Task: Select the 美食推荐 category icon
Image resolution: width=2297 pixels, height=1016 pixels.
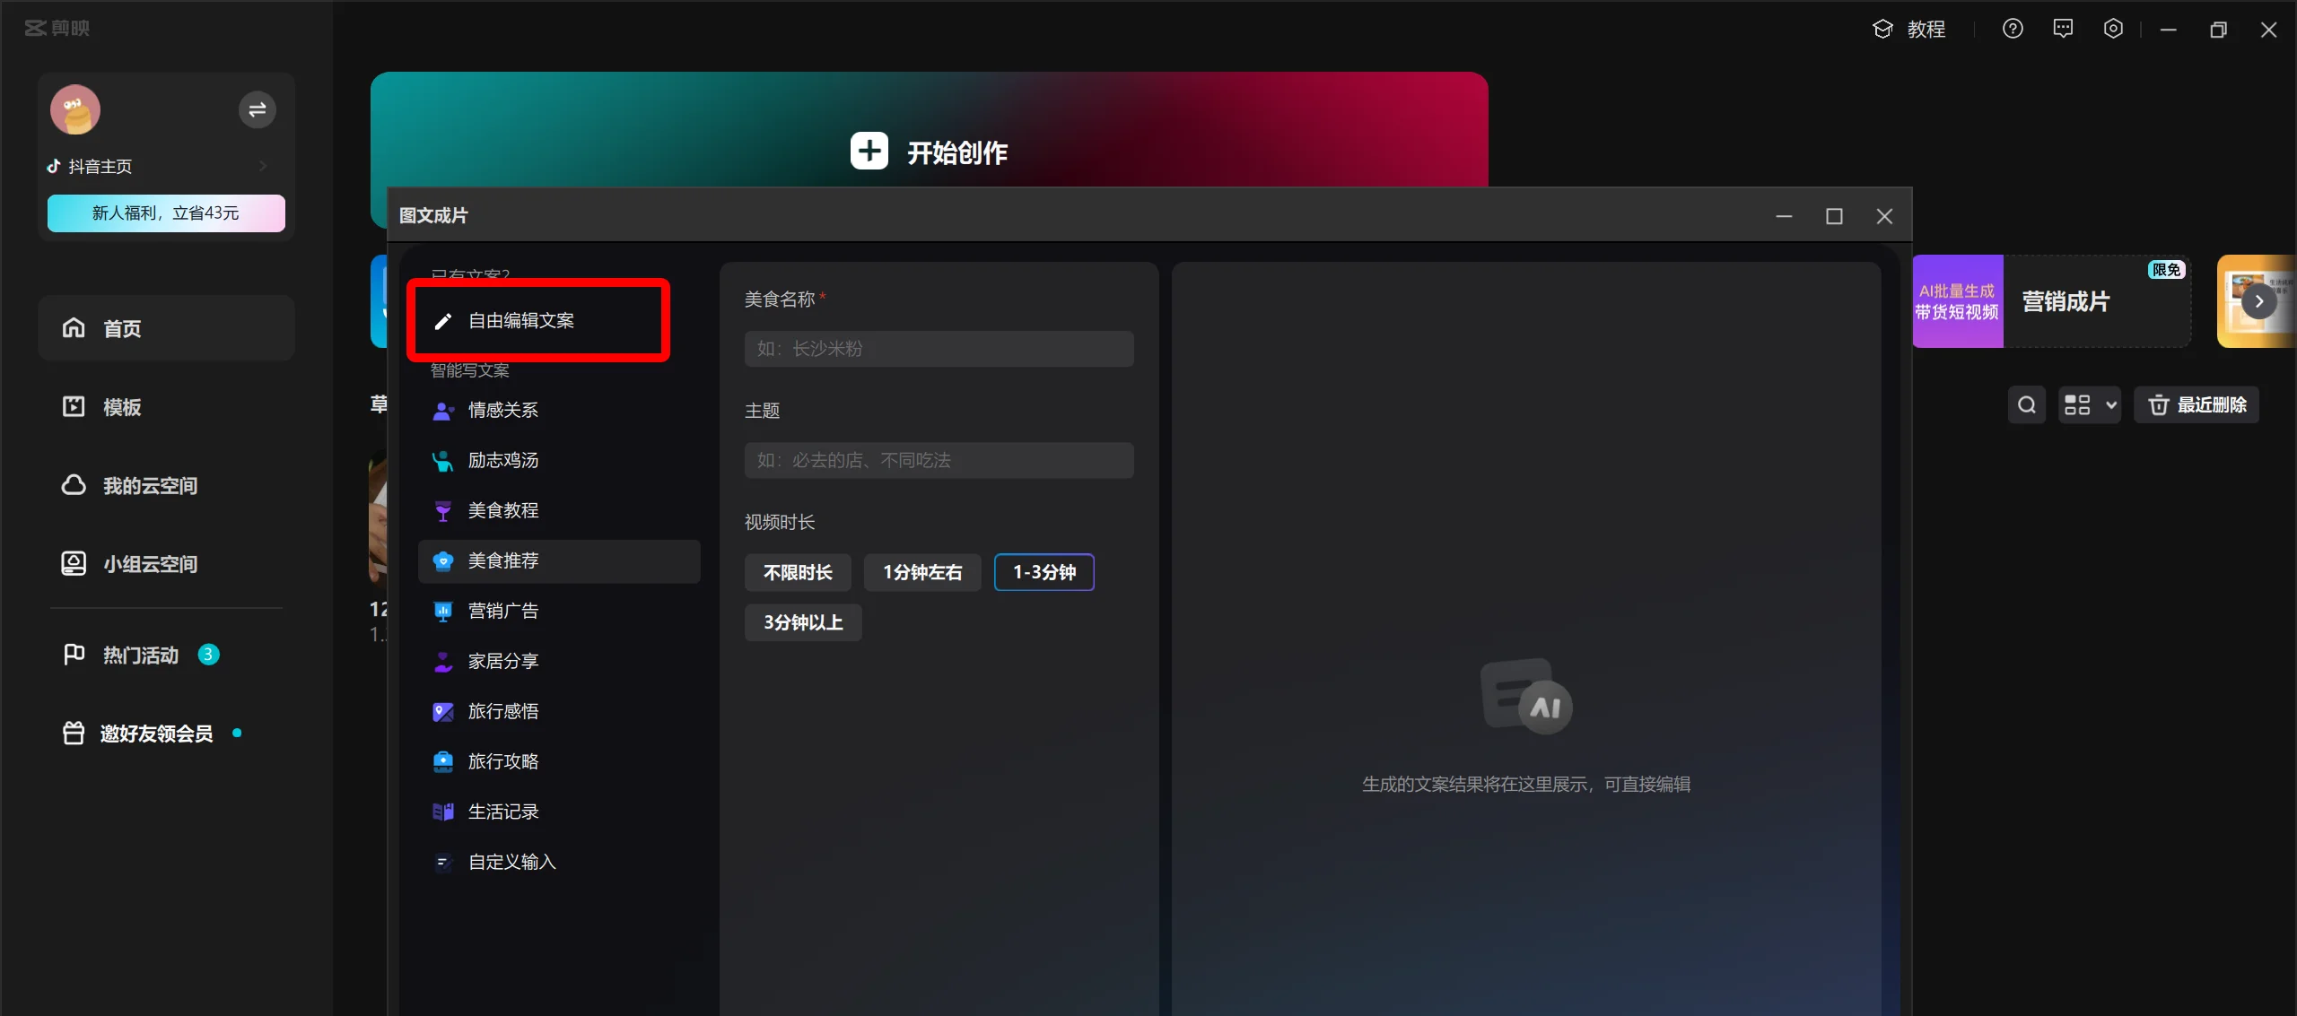Action: click(x=442, y=560)
